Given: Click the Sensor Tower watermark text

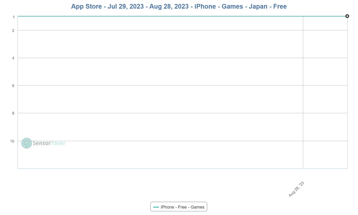Looking at the screenshot, I should (49, 143).
